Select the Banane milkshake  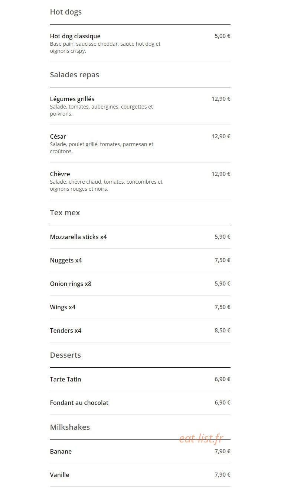tap(140, 451)
